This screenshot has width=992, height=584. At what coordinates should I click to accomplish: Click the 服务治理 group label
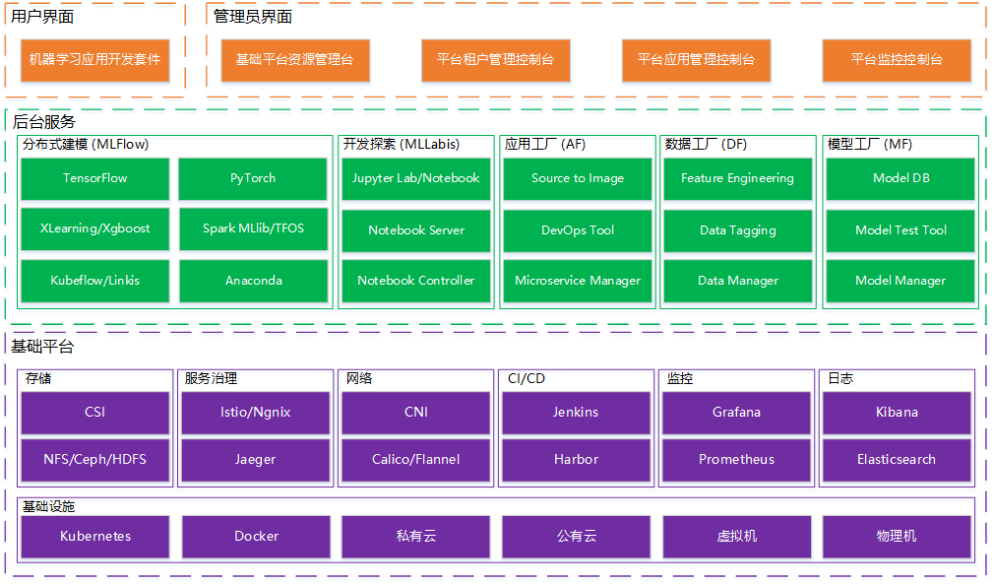[211, 379]
